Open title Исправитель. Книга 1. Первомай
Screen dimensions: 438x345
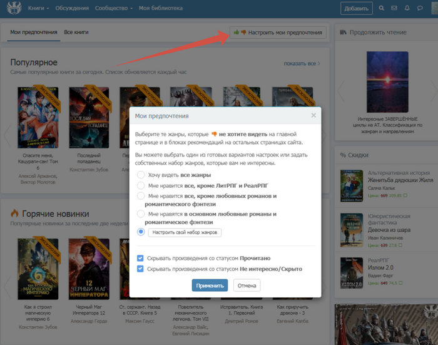pyautogui.click(x=242, y=310)
